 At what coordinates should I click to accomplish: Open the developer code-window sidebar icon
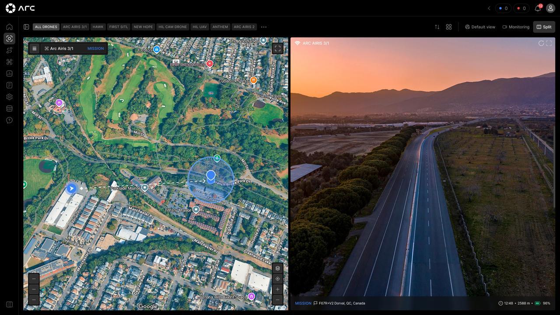tap(9, 108)
